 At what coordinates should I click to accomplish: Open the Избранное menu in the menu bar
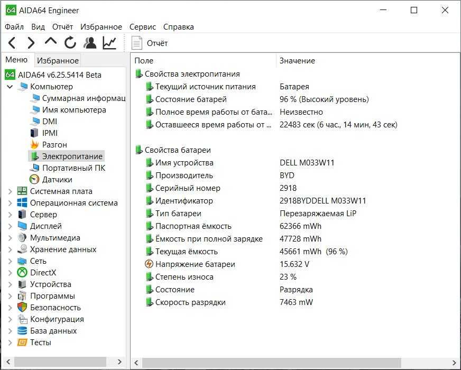[x=101, y=27]
